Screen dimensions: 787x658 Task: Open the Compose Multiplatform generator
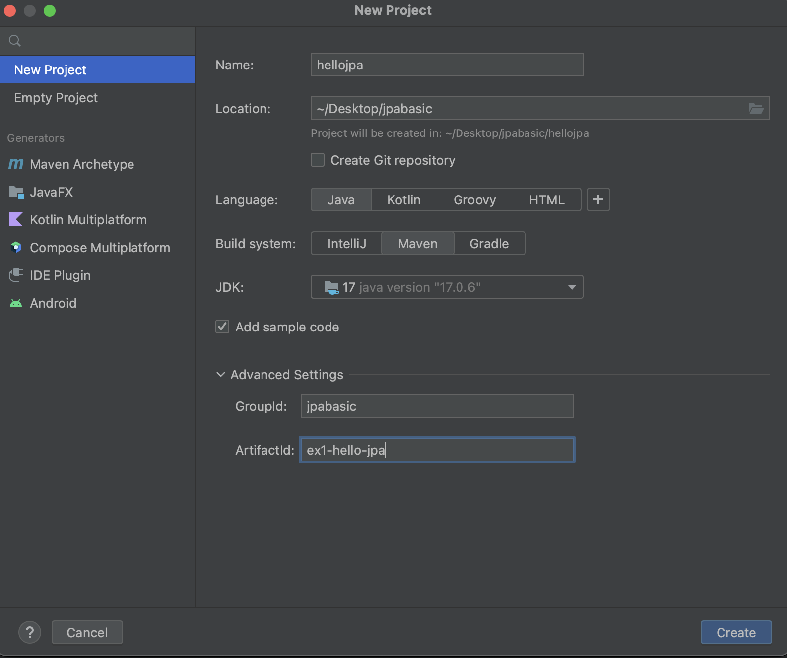coord(97,247)
